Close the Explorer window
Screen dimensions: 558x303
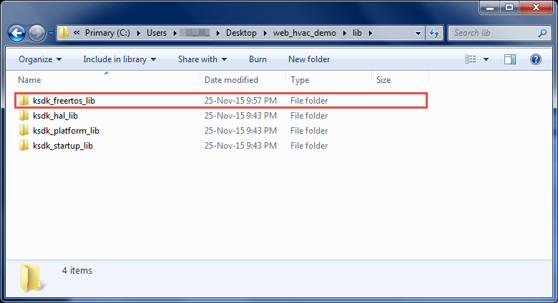pyautogui.click(x=536, y=7)
